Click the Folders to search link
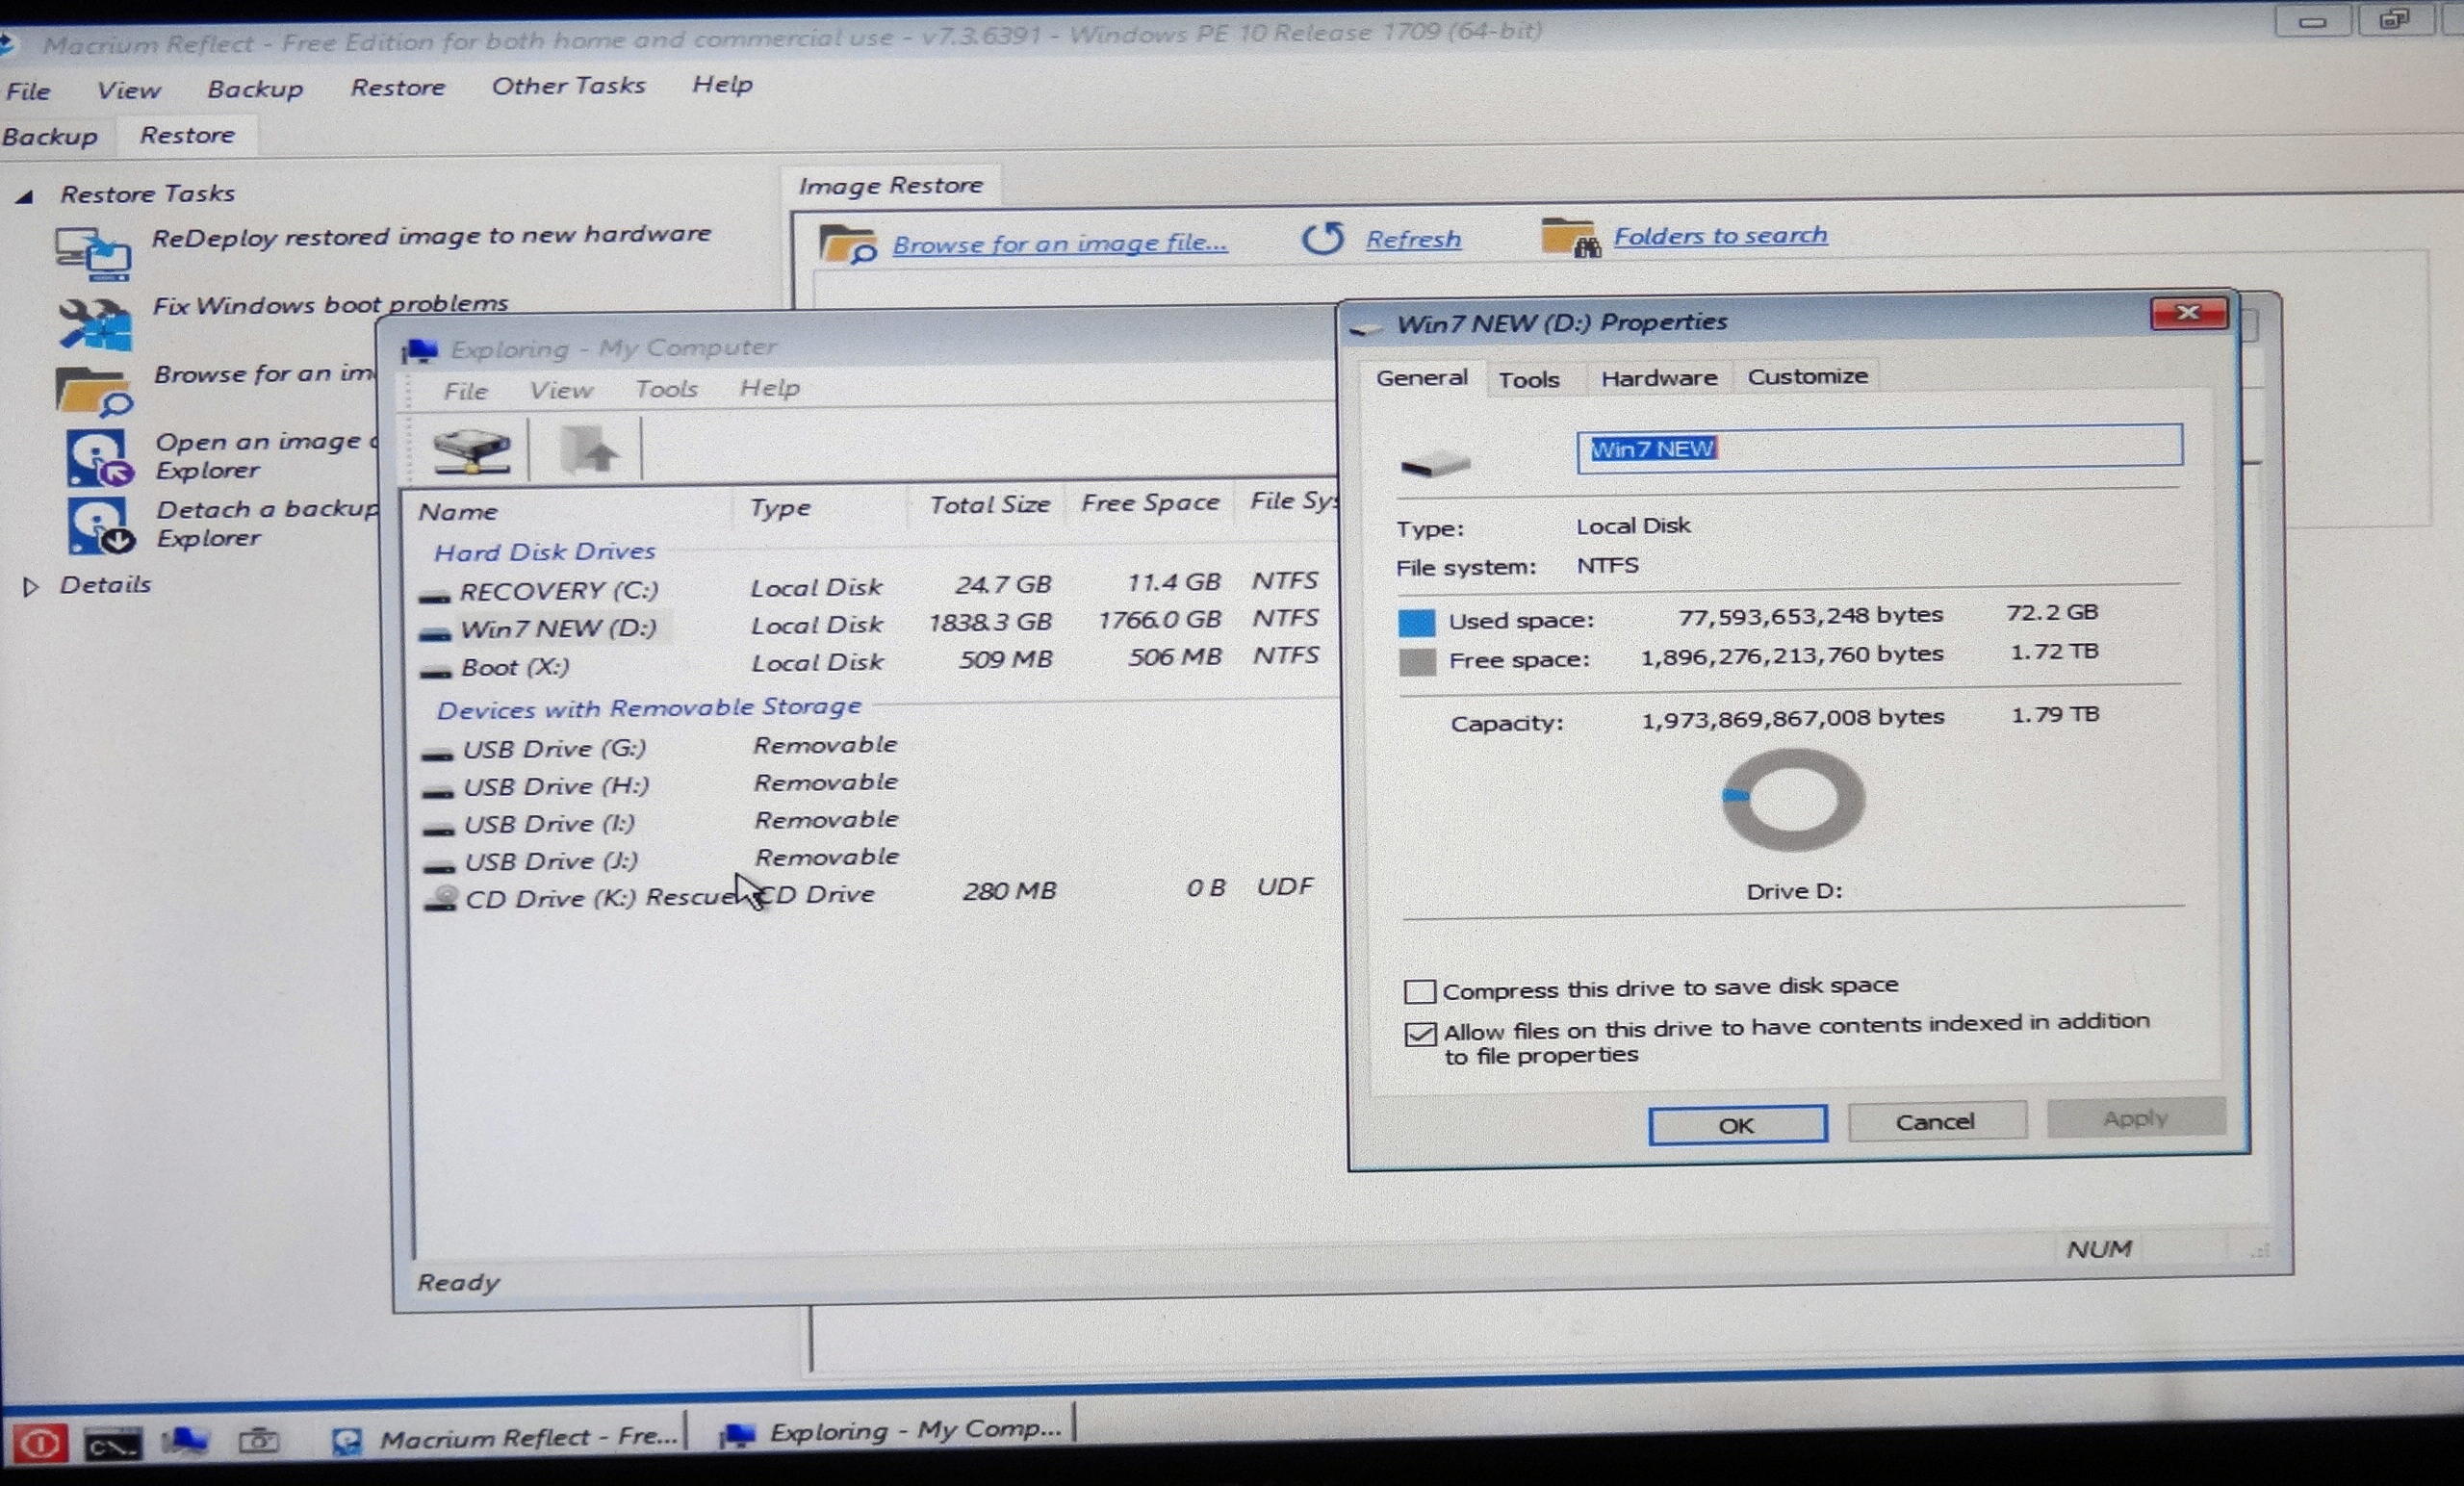 click(1720, 235)
